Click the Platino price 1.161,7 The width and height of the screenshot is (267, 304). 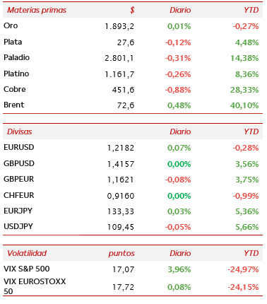(119, 74)
